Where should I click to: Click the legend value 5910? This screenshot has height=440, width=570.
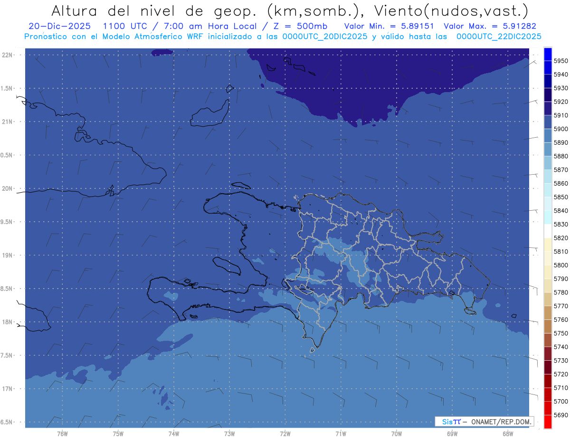click(560, 115)
